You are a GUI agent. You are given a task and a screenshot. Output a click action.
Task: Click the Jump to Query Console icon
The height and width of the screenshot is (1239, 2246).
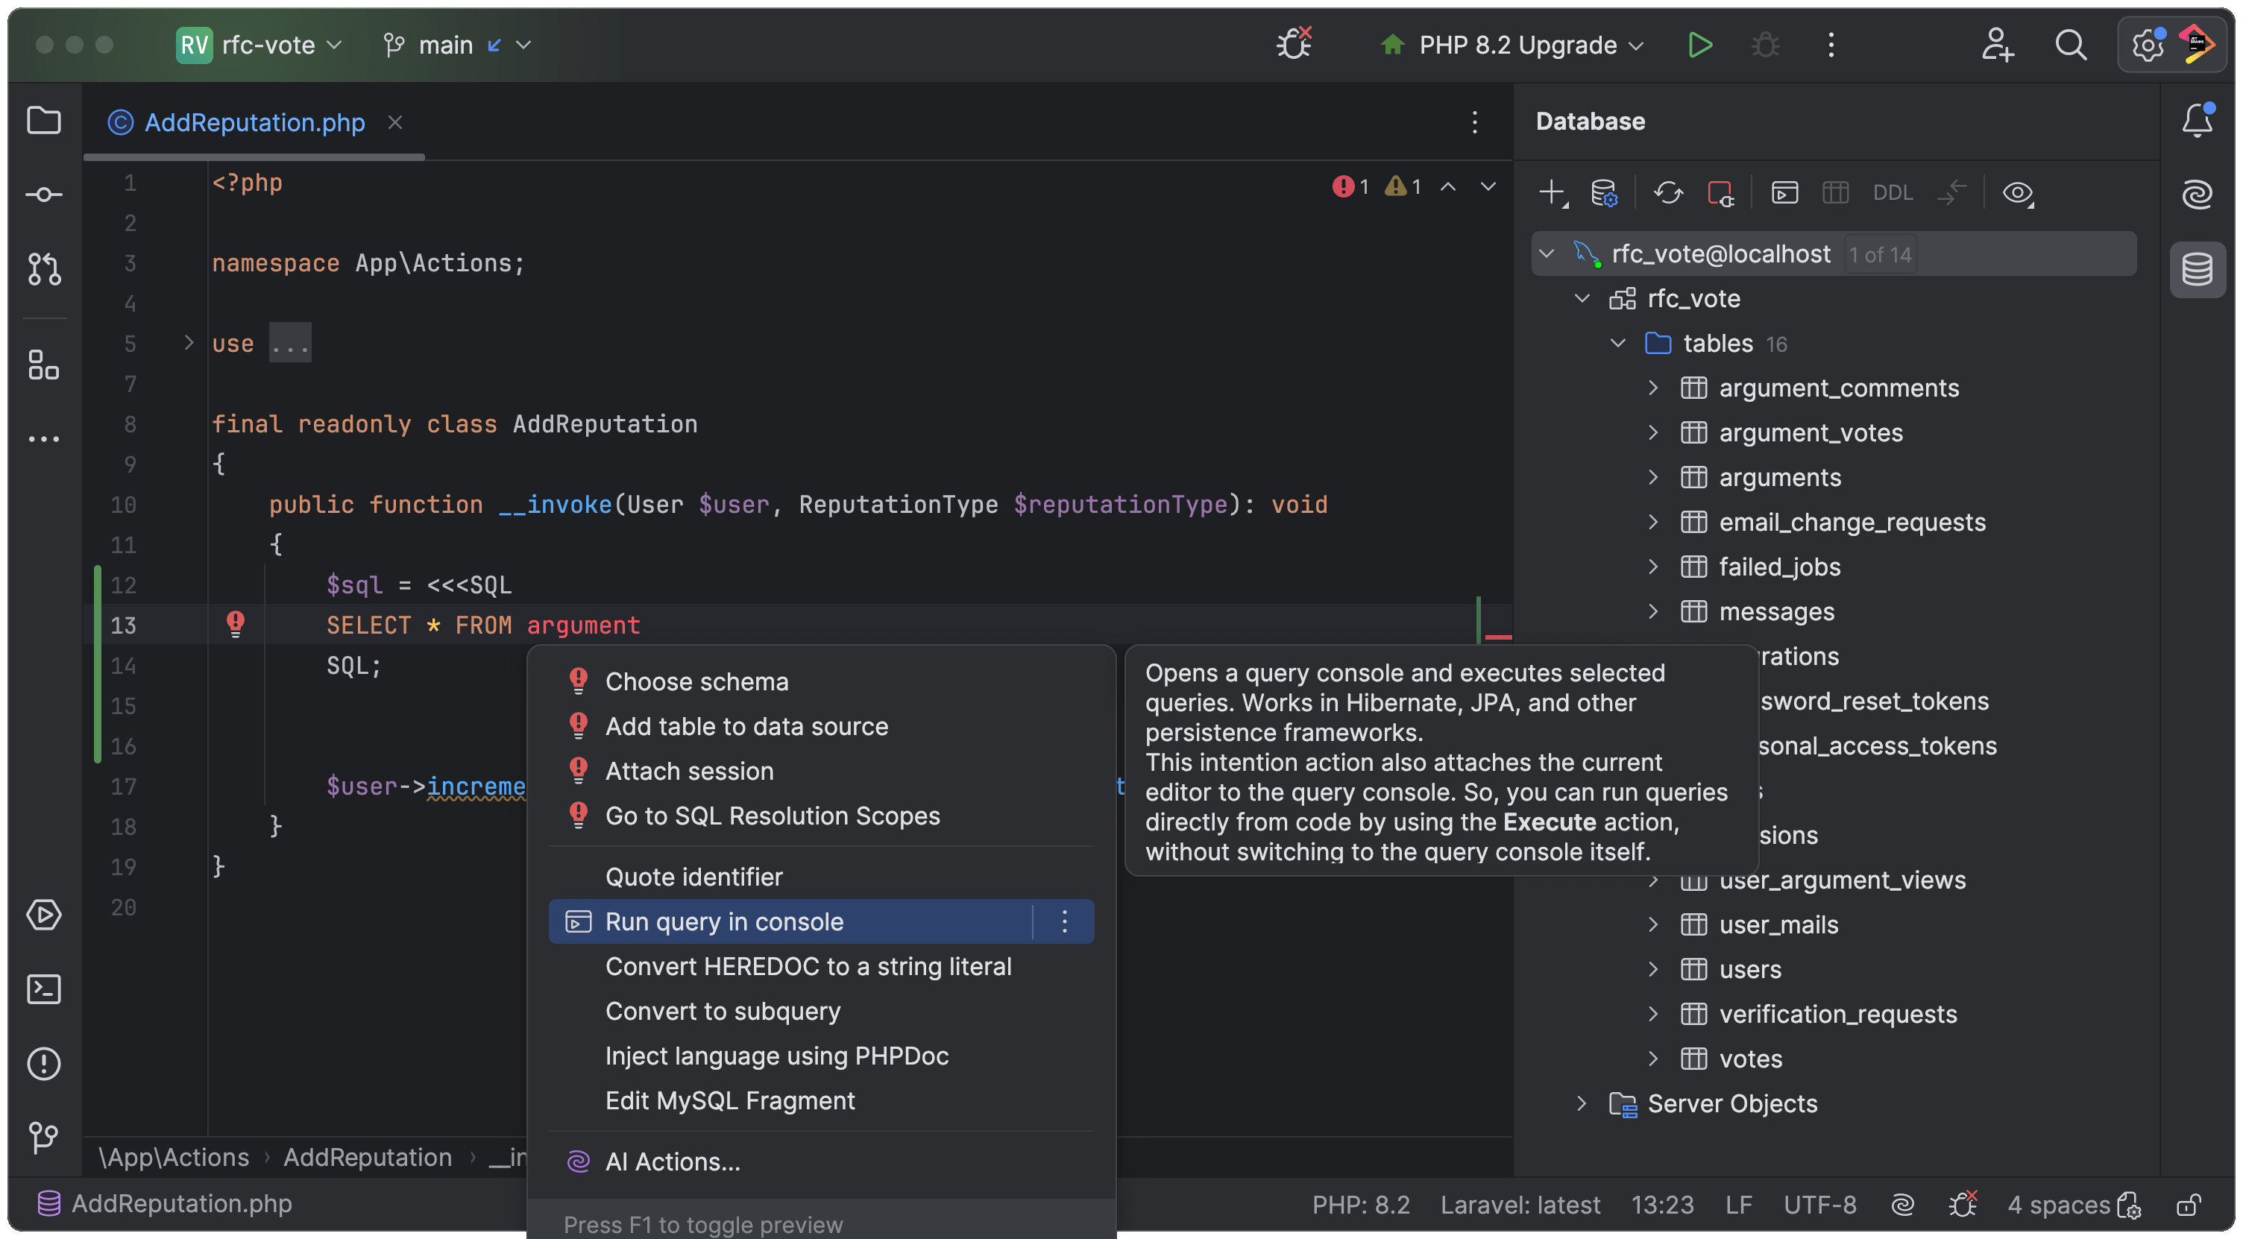1784,192
